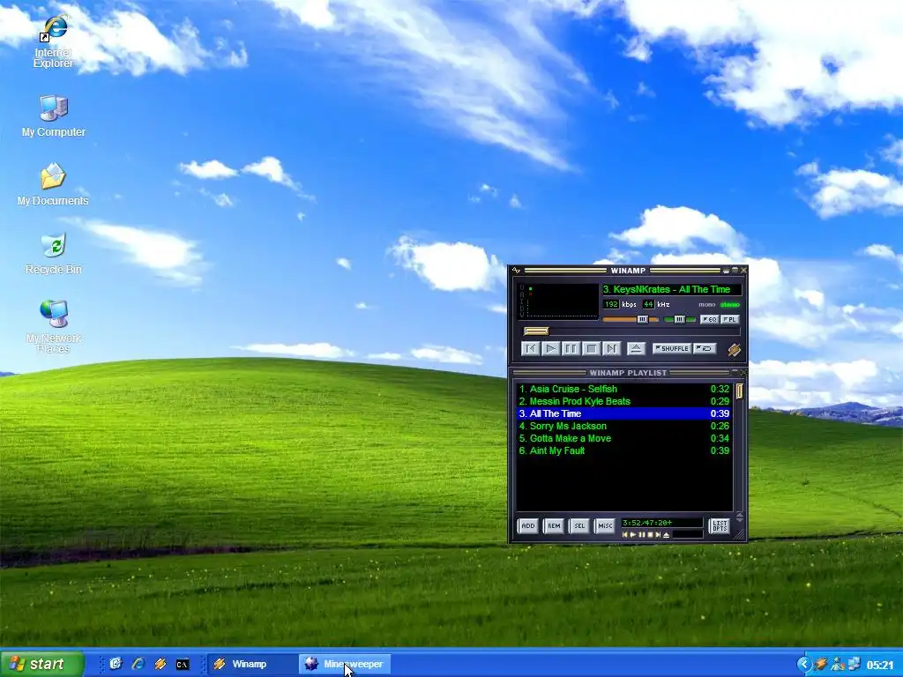Image resolution: width=903 pixels, height=677 pixels.
Task: Select My Computer desktop icon
Action: click(x=54, y=116)
